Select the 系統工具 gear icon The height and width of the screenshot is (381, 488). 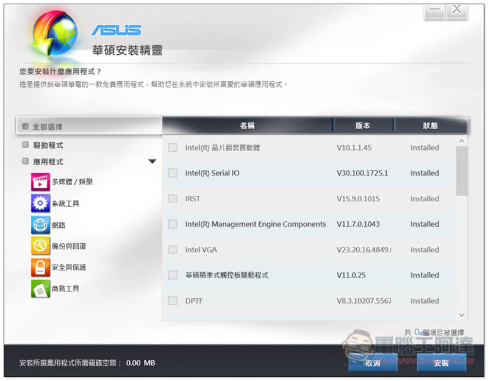pyautogui.click(x=40, y=203)
